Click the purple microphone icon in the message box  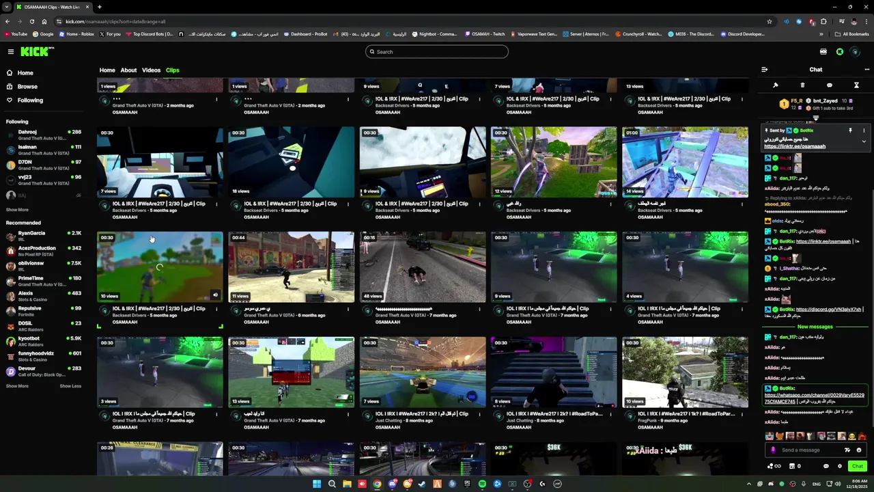(x=773, y=450)
